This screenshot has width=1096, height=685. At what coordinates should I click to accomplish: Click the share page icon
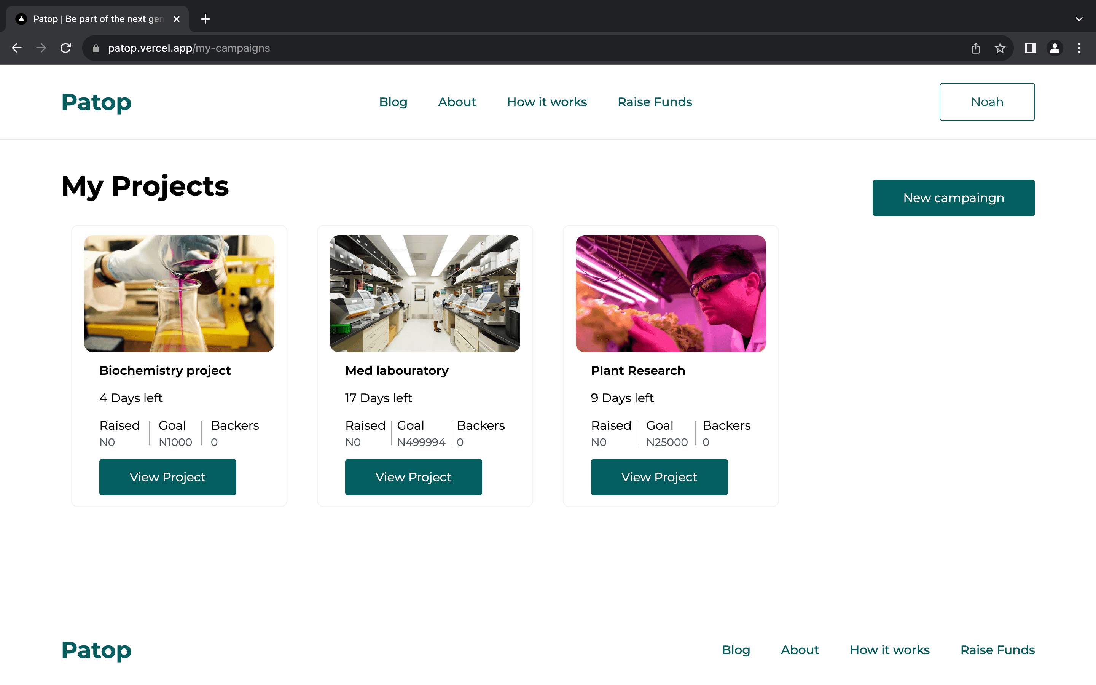click(975, 48)
